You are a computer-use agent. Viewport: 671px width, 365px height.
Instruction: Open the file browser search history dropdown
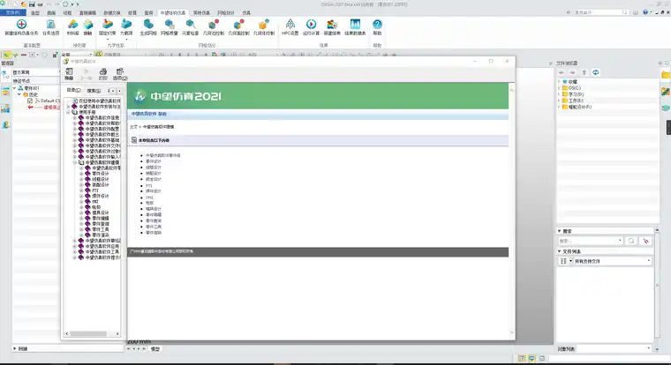point(620,241)
